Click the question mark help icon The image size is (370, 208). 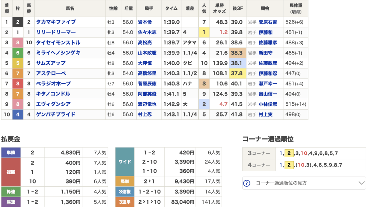(246, 183)
